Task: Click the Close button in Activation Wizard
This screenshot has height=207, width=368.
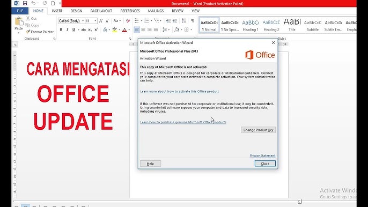Action: [265, 164]
